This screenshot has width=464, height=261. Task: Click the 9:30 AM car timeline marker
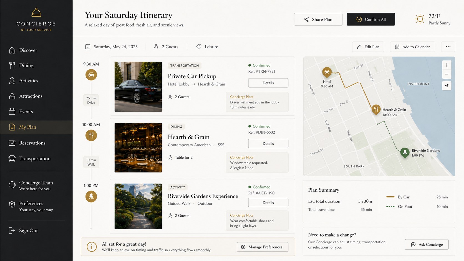[91, 75]
